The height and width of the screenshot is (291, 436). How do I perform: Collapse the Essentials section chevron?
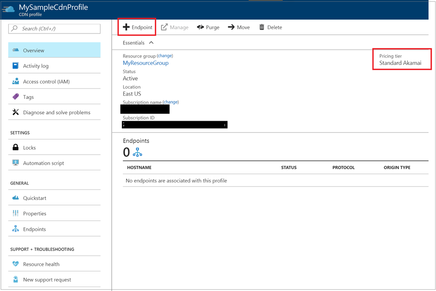click(151, 43)
